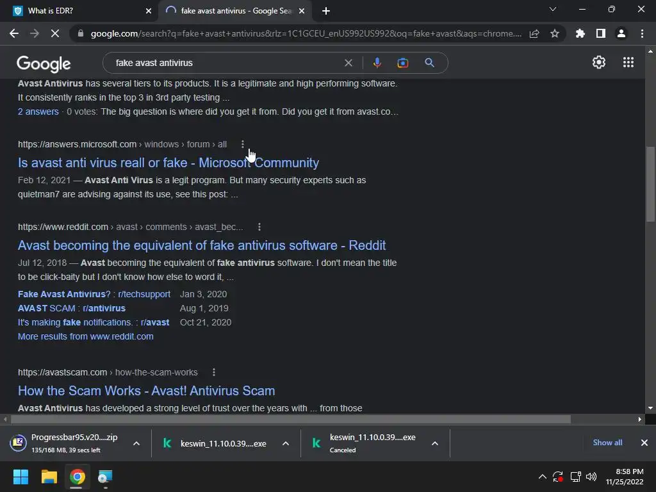Clear the Google search box text
The image size is (656, 492).
point(348,63)
